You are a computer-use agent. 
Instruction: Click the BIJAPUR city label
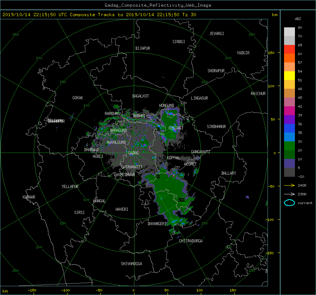143,48
